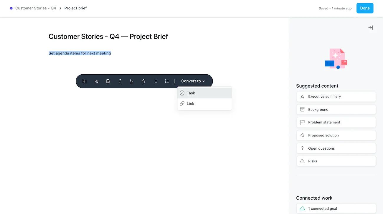Screen dimensions: 383x214
Task: Add Open questions suggested content
Action: [336, 148]
